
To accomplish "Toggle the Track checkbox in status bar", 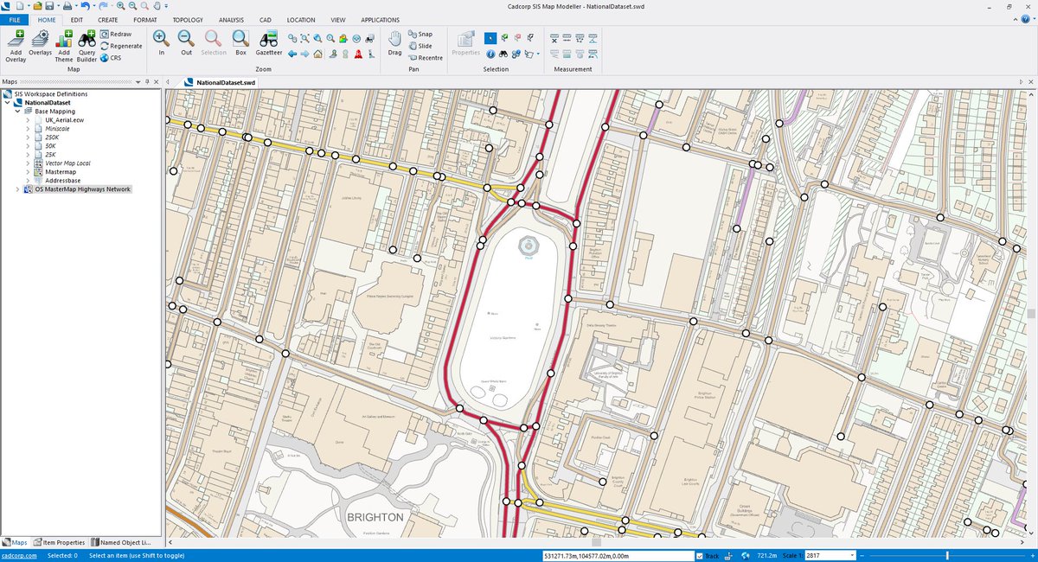I will point(701,555).
